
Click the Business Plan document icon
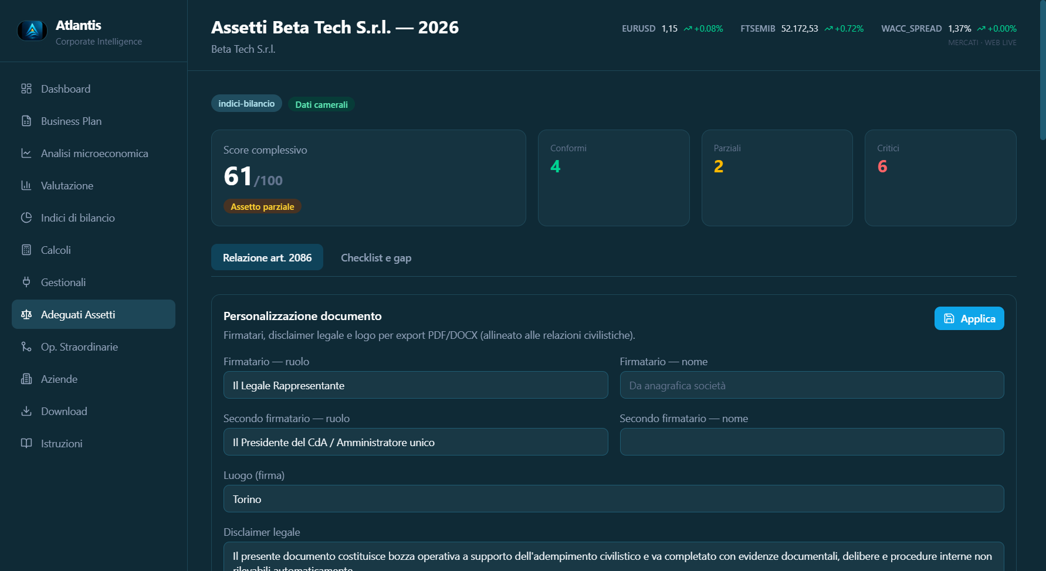click(26, 121)
